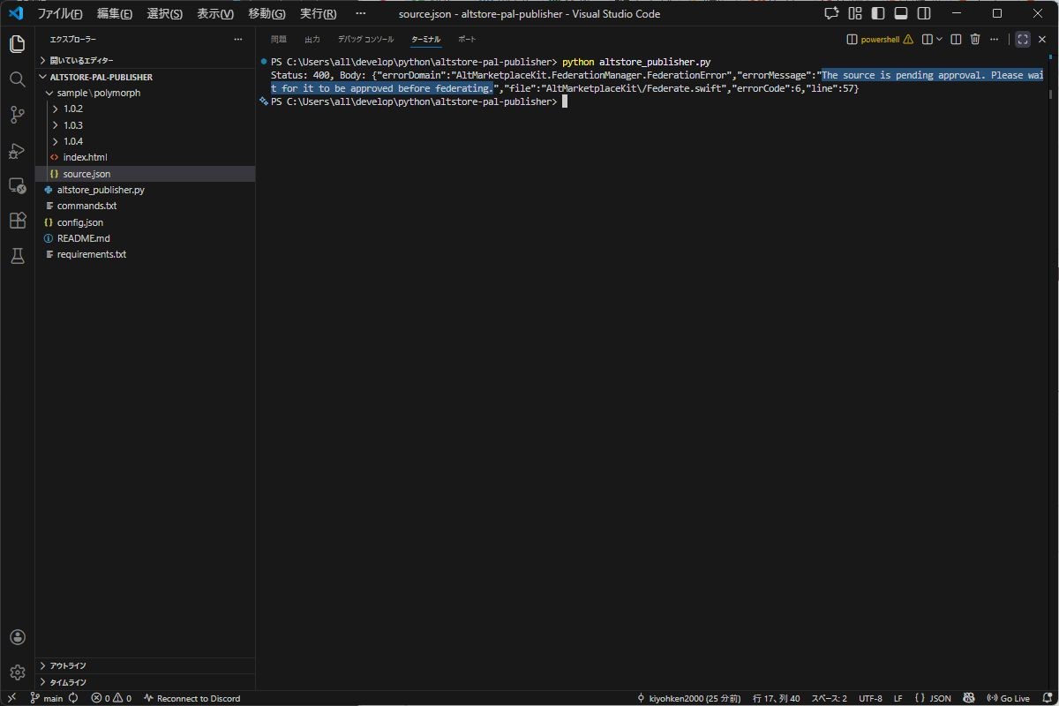Open the Source Control view

click(17, 115)
